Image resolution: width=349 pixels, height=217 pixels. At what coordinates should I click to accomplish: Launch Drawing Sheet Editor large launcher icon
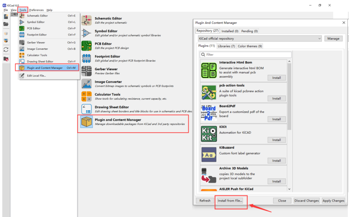[x=86, y=109]
